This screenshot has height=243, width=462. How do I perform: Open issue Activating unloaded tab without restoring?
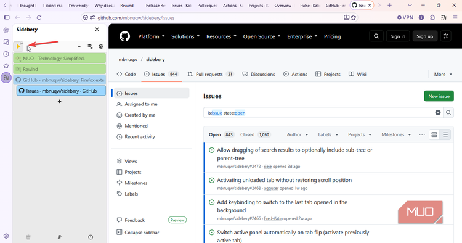point(285,180)
